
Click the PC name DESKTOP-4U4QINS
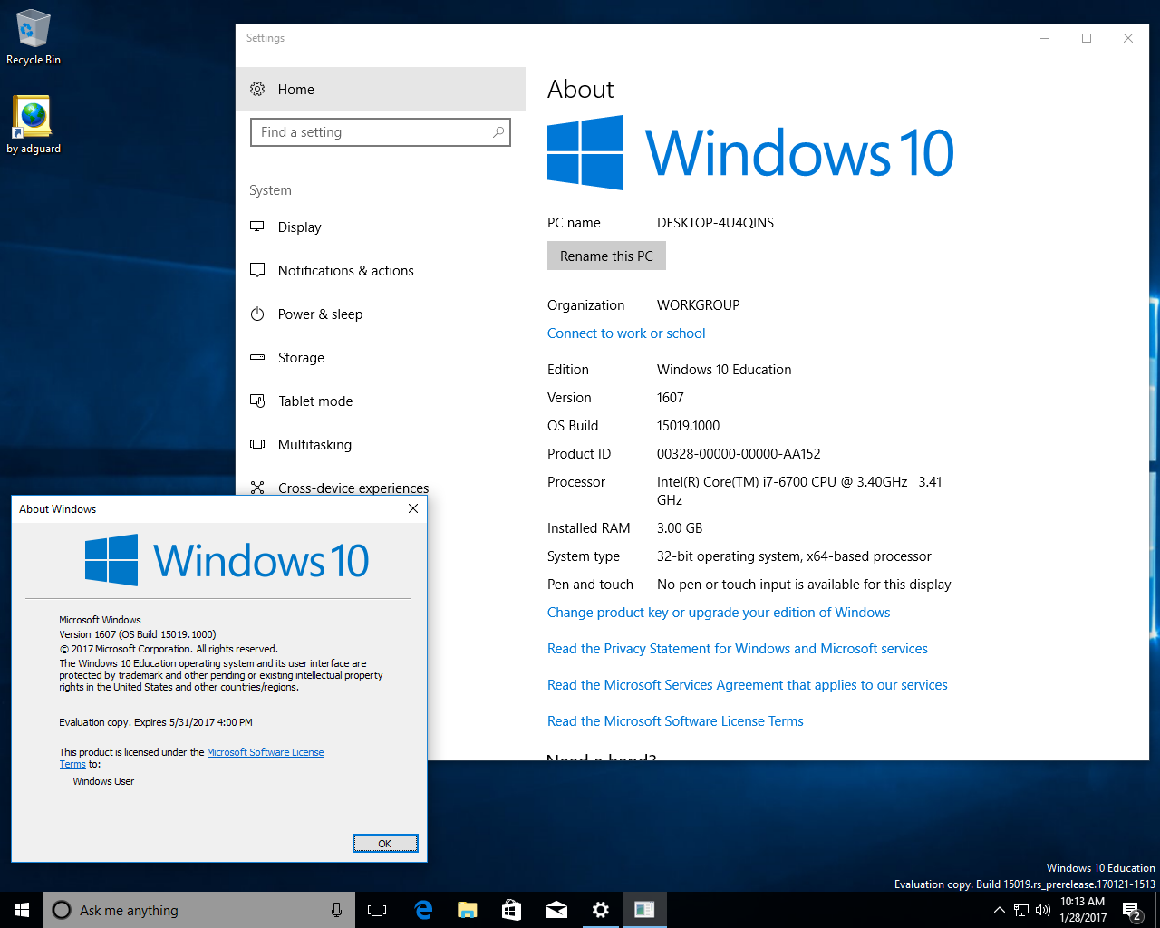tap(715, 223)
